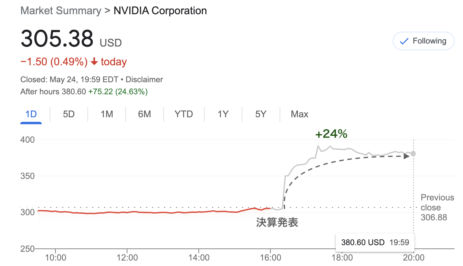Click the 16:00 marker on time axis

tap(271, 258)
